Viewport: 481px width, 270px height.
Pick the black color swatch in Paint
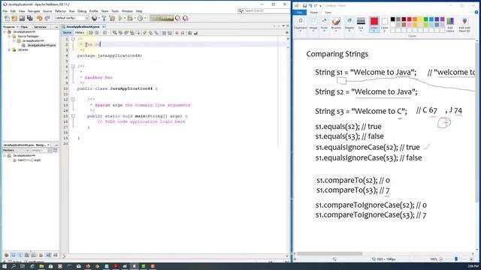tap(392, 19)
